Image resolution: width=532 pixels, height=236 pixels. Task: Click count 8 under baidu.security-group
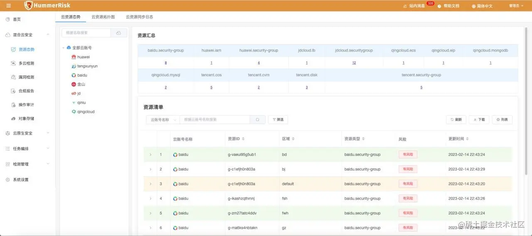166,63
